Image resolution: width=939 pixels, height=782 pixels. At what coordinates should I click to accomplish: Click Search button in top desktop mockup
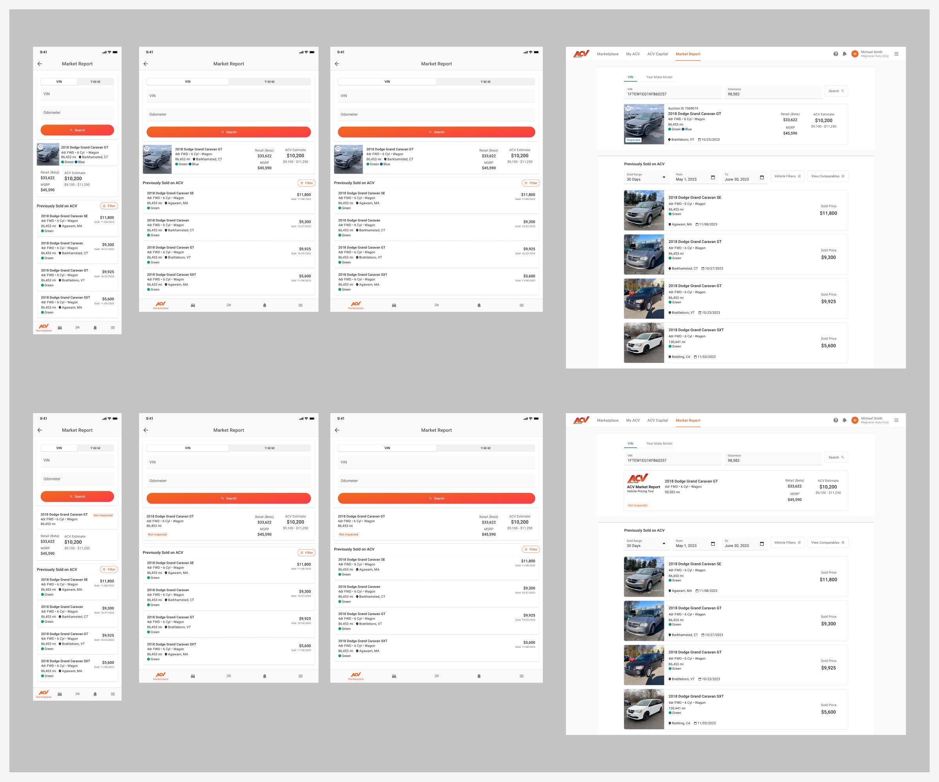point(836,91)
